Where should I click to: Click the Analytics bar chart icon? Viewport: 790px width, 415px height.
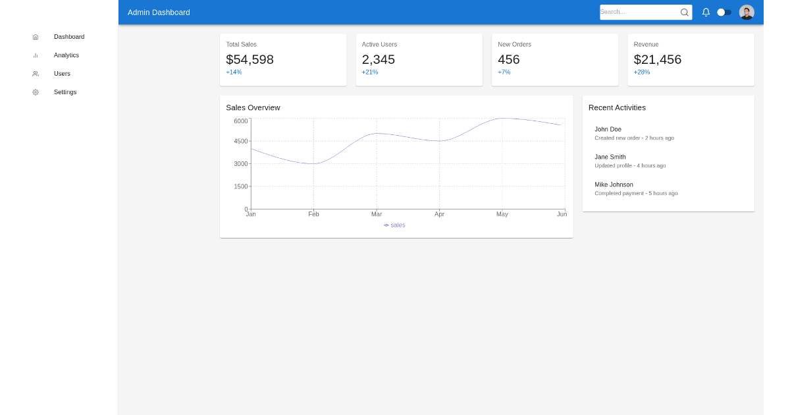coord(36,55)
